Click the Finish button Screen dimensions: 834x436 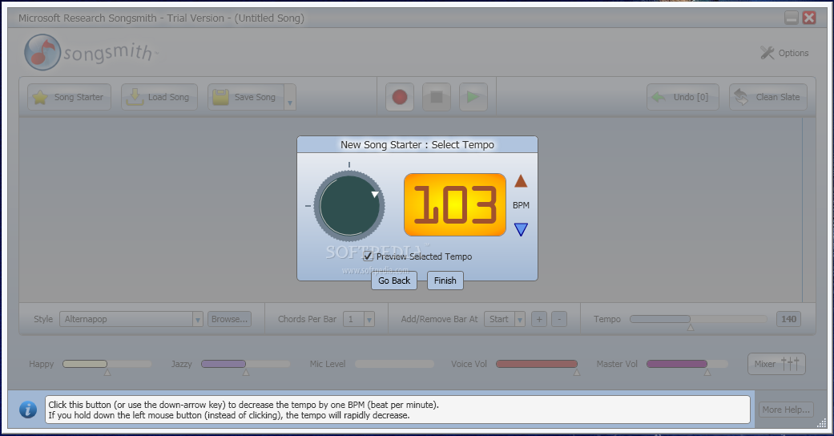[x=445, y=281]
